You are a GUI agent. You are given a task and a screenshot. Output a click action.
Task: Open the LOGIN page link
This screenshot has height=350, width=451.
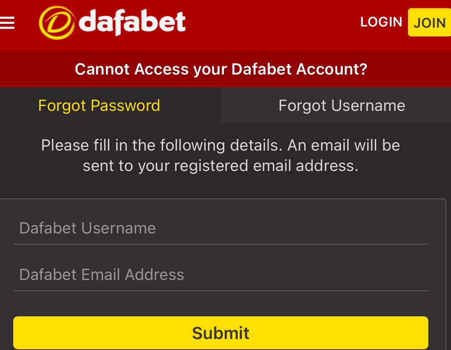point(381,22)
